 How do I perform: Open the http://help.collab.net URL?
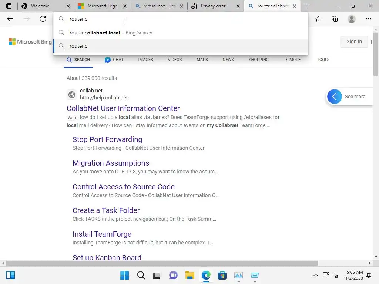click(x=104, y=98)
